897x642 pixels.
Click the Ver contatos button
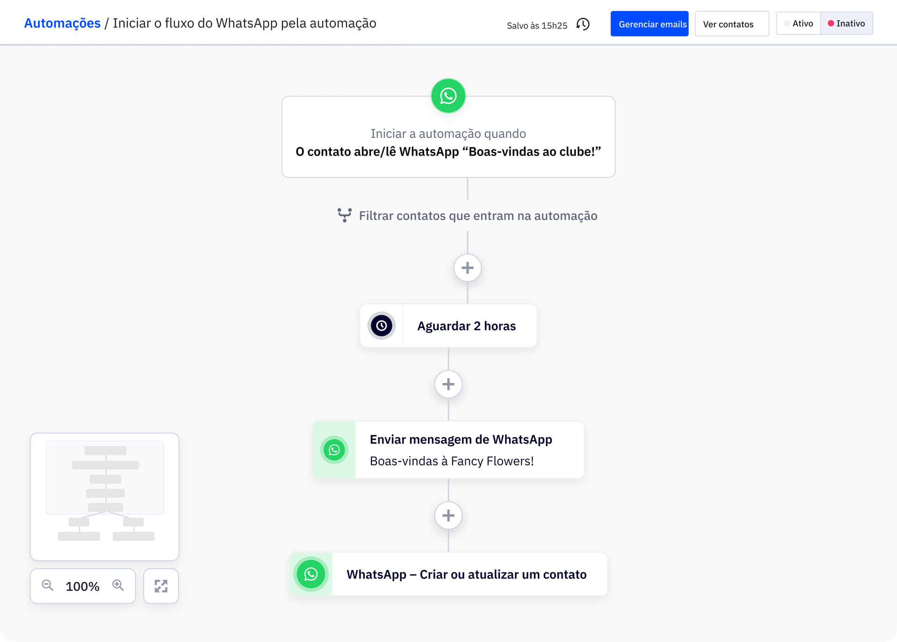(x=731, y=24)
